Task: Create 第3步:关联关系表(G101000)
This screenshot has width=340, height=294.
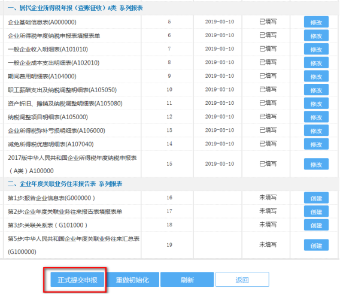Action: coord(316,225)
